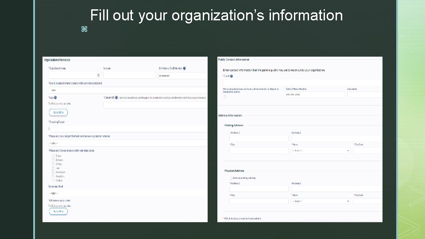Check the no public phone number checkbox
This screenshot has width=425, height=239.
click(x=225, y=97)
